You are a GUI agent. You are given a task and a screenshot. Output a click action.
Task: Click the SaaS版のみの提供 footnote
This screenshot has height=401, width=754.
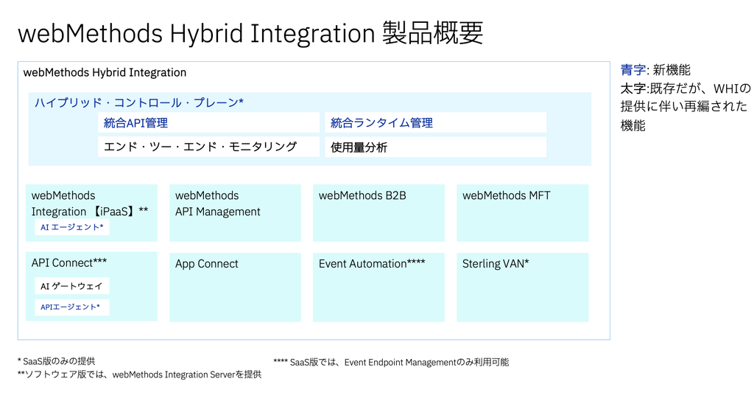coord(56,361)
